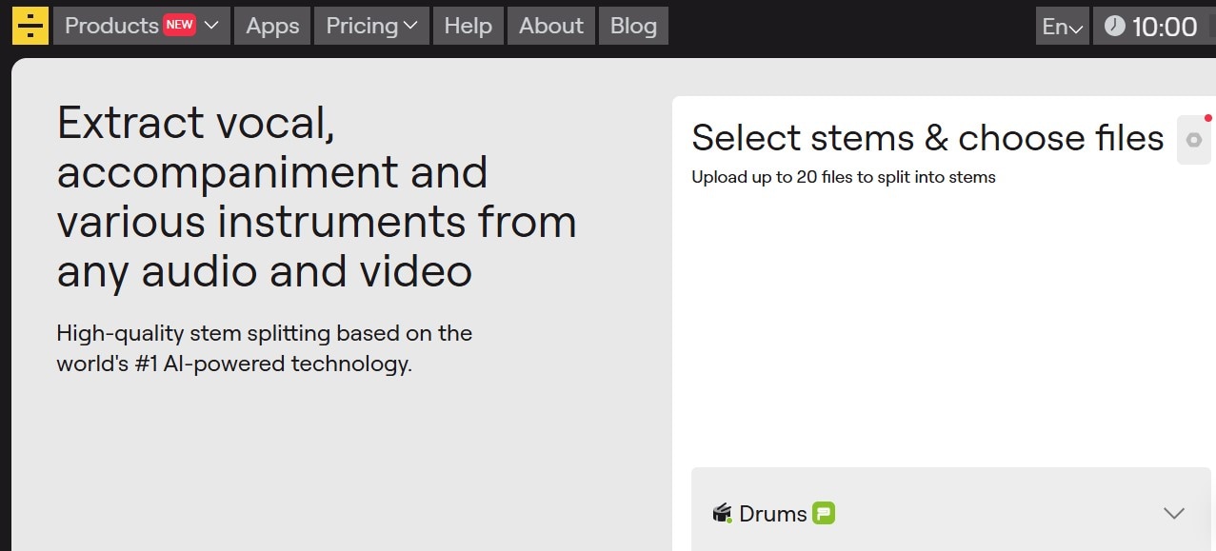The width and height of the screenshot is (1216, 551).
Task: Click the clock icon beside 10:00
Action: (1114, 27)
